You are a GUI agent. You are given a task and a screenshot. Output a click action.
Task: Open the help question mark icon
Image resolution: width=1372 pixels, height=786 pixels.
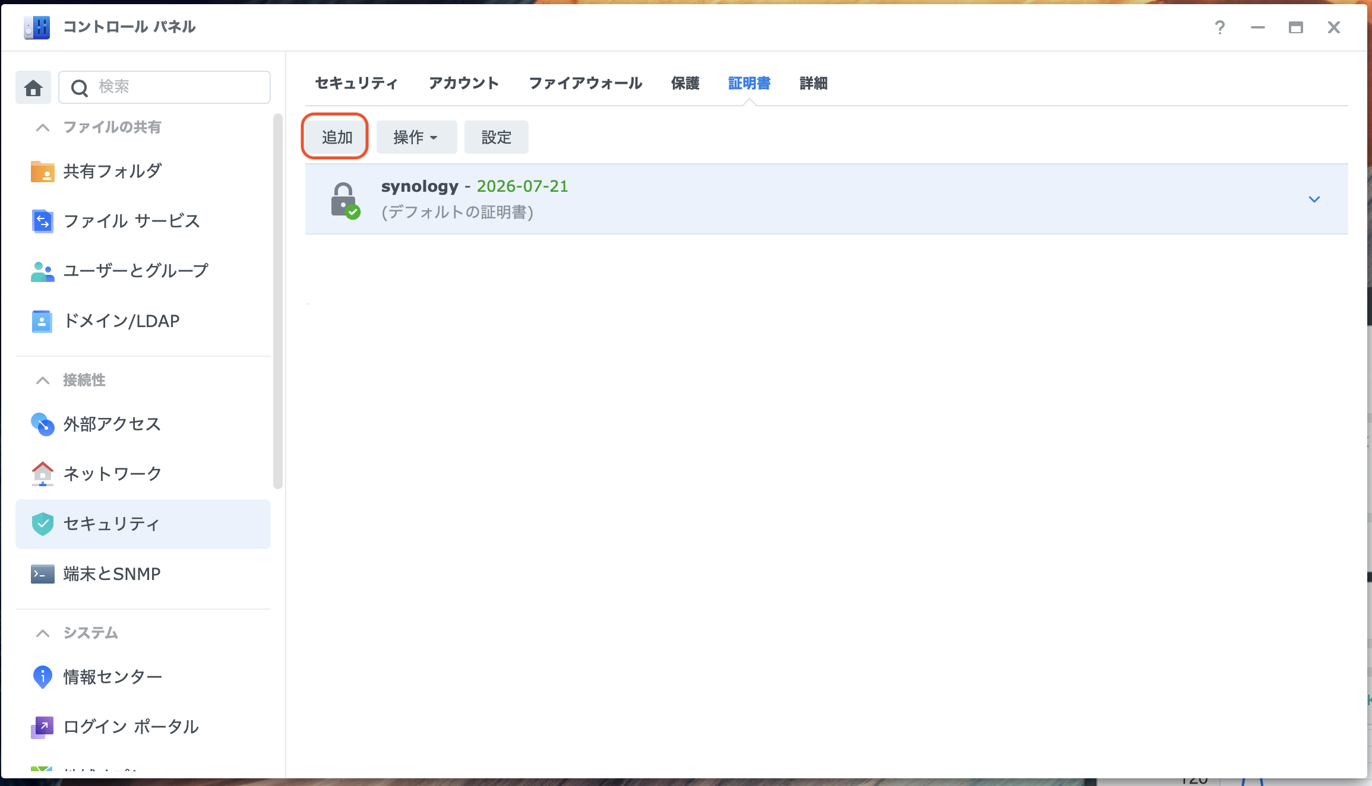coord(1219,27)
